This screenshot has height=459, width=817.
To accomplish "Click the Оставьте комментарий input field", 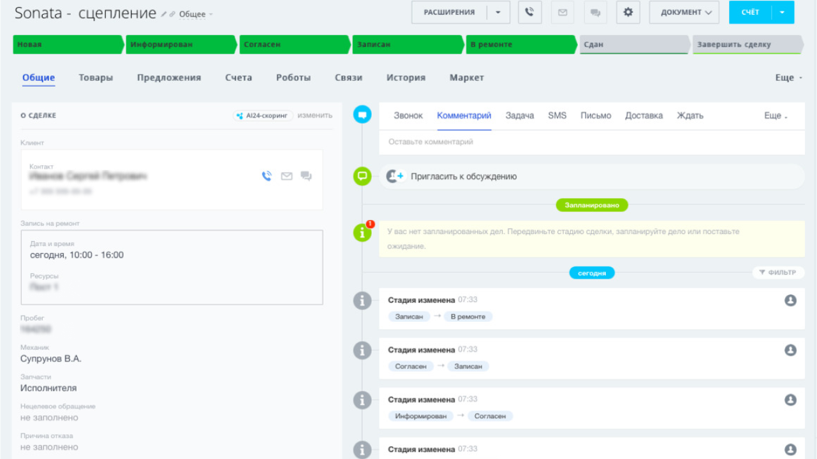I will click(x=591, y=142).
